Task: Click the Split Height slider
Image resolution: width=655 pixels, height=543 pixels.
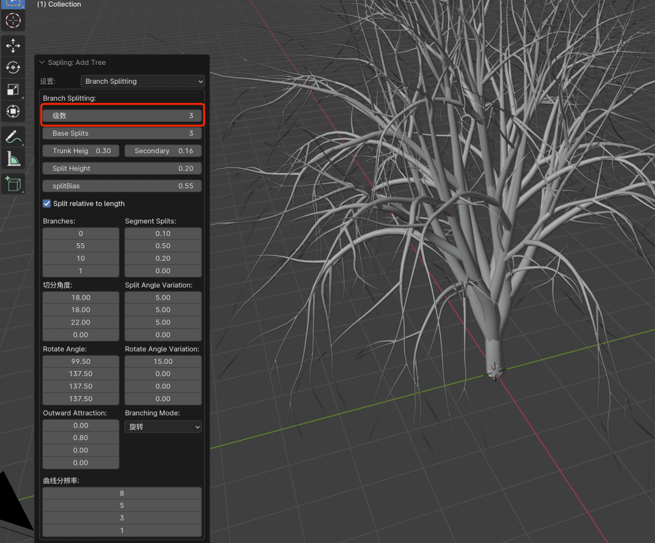Action: click(x=122, y=169)
